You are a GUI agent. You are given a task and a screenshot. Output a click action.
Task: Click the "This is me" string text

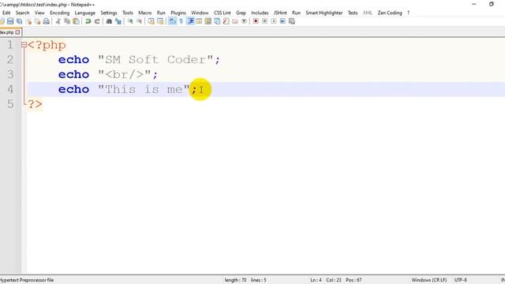144,89
